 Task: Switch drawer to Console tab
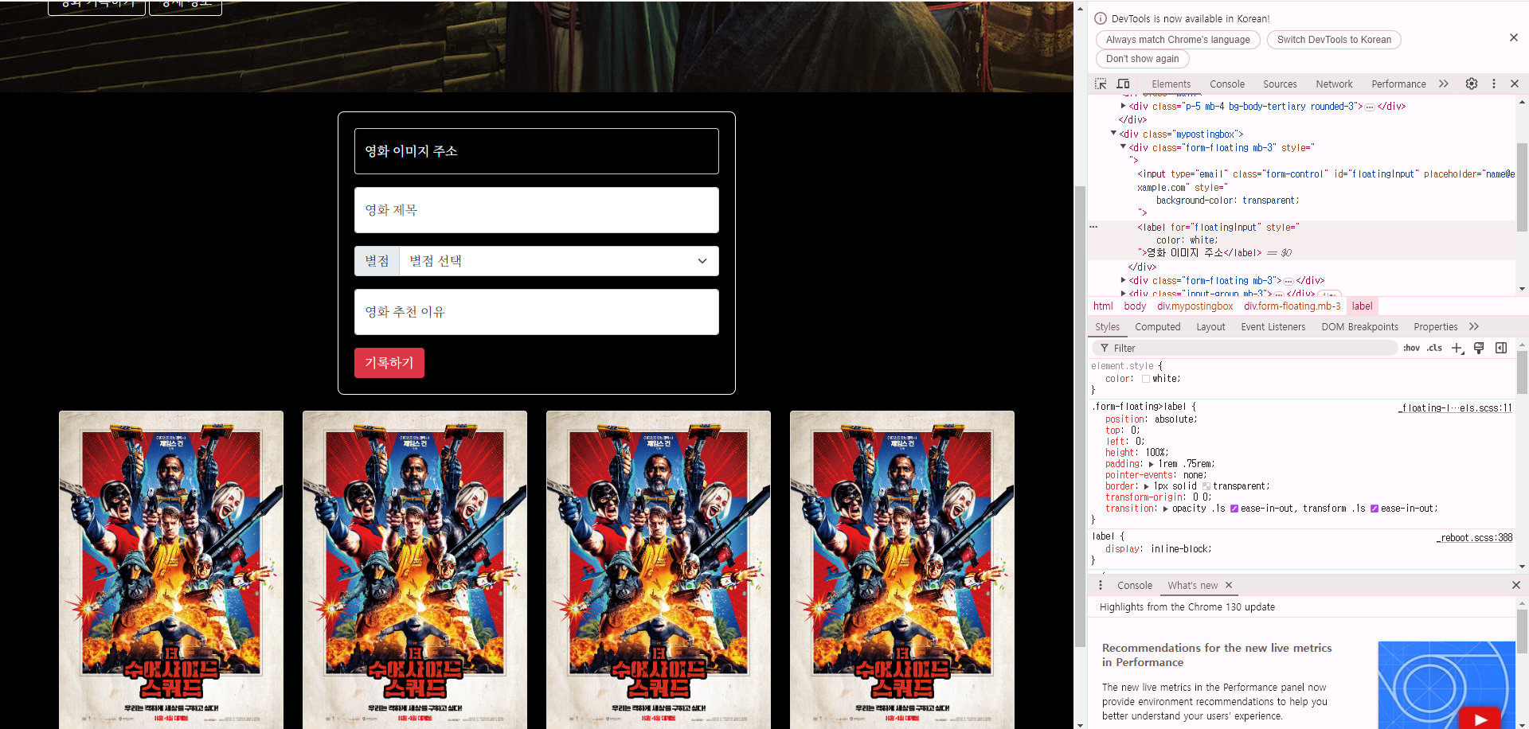1134,585
